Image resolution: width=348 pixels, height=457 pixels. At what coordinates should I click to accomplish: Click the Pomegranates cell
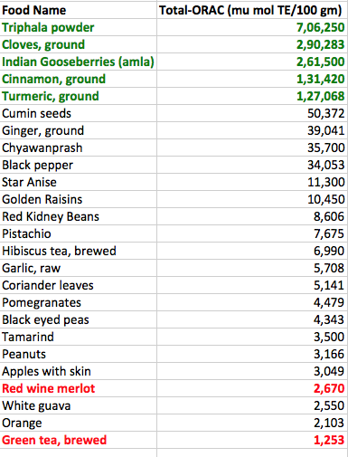click(x=79, y=302)
